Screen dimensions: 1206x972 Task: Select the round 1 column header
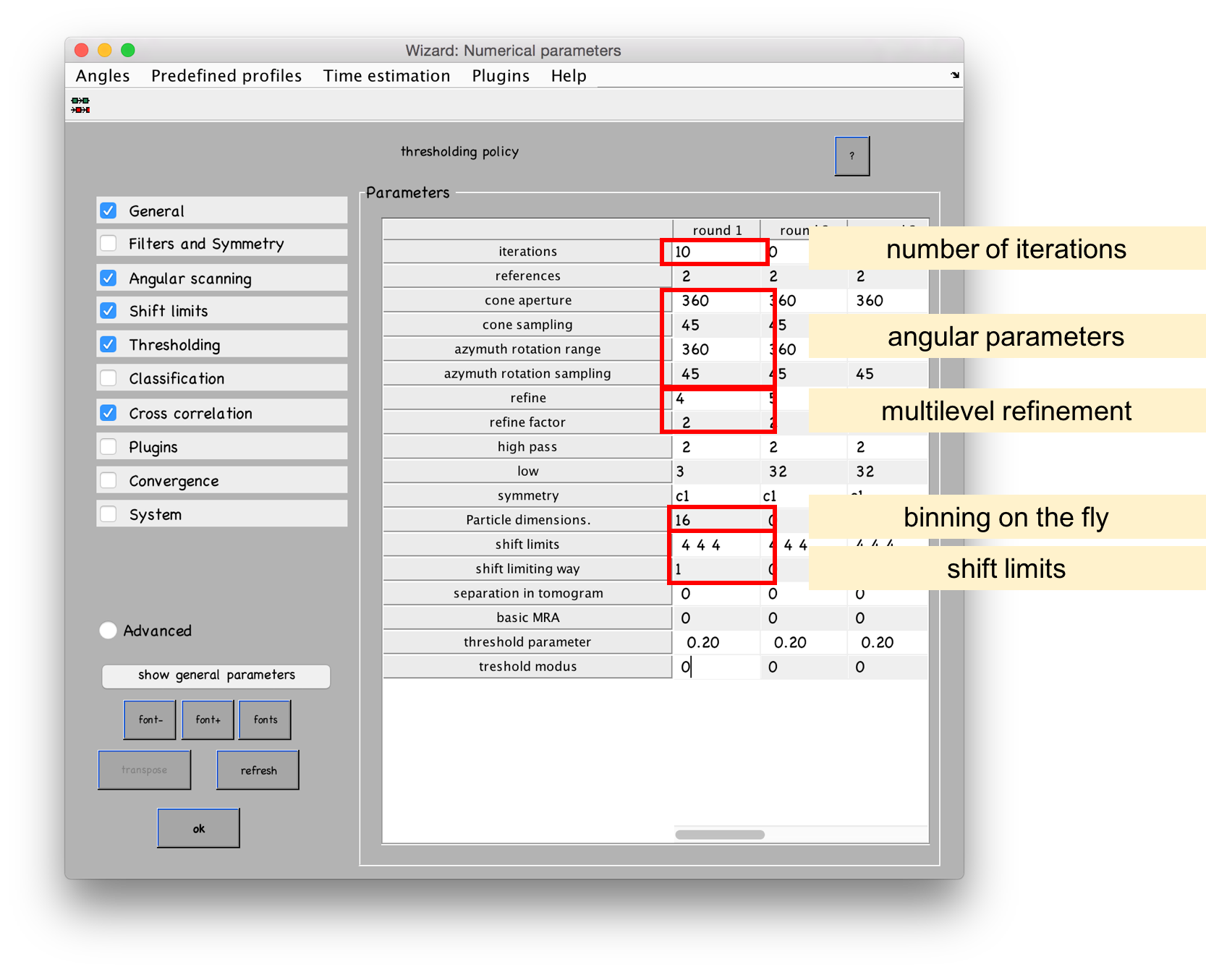coord(716,230)
